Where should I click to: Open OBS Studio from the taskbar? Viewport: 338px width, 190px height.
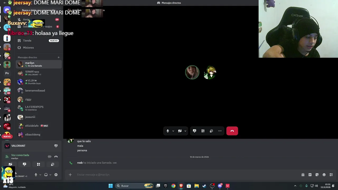212,186
